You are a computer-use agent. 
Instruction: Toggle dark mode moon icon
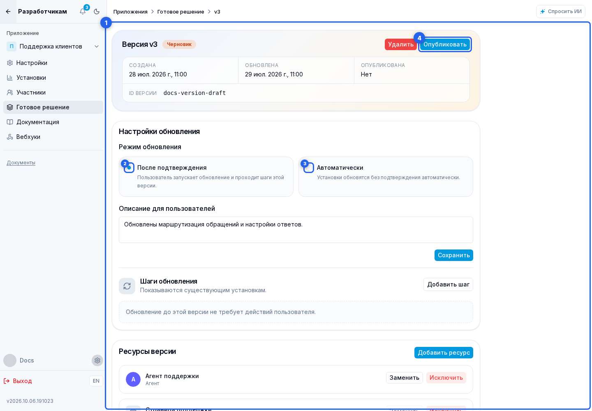(x=97, y=12)
